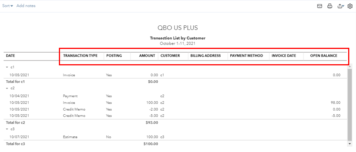The width and height of the screenshot is (356, 152).
Task: Click the POSTING column header
Action: [x=114, y=56]
